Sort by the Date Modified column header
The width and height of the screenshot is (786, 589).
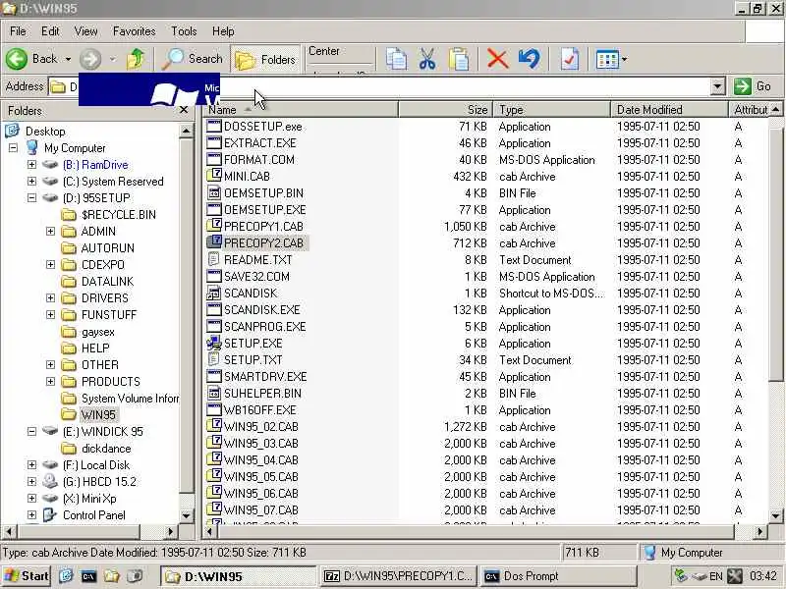tap(669, 110)
